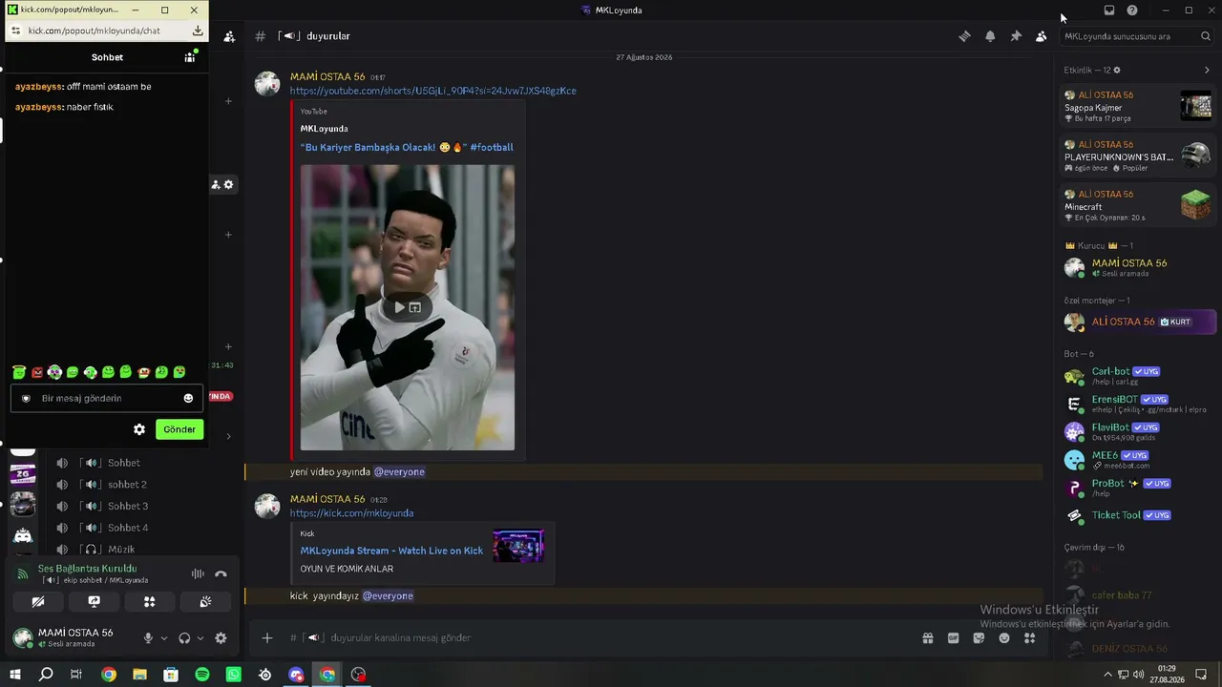1222x687 pixels.
Task: Open the Kick chat viewers list icon
Action: tap(190, 56)
